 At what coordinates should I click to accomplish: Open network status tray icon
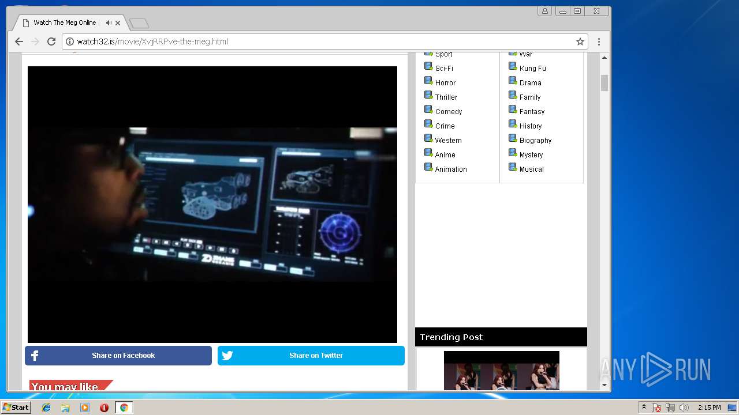(670, 408)
